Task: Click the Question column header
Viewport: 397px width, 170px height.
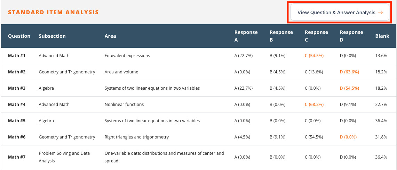Action: pos(19,36)
